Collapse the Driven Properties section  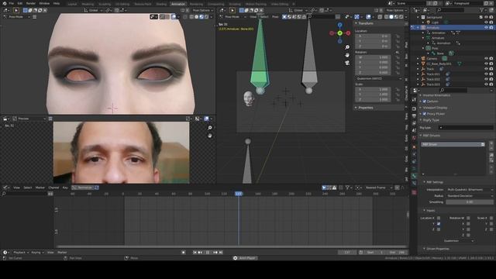click(x=437, y=249)
